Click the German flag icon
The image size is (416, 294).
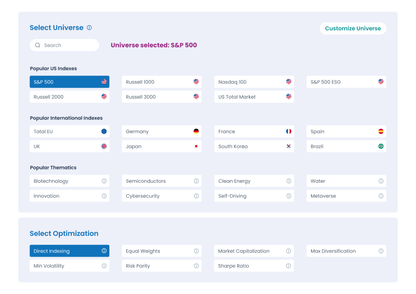pyautogui.click(x=196, y=132)
